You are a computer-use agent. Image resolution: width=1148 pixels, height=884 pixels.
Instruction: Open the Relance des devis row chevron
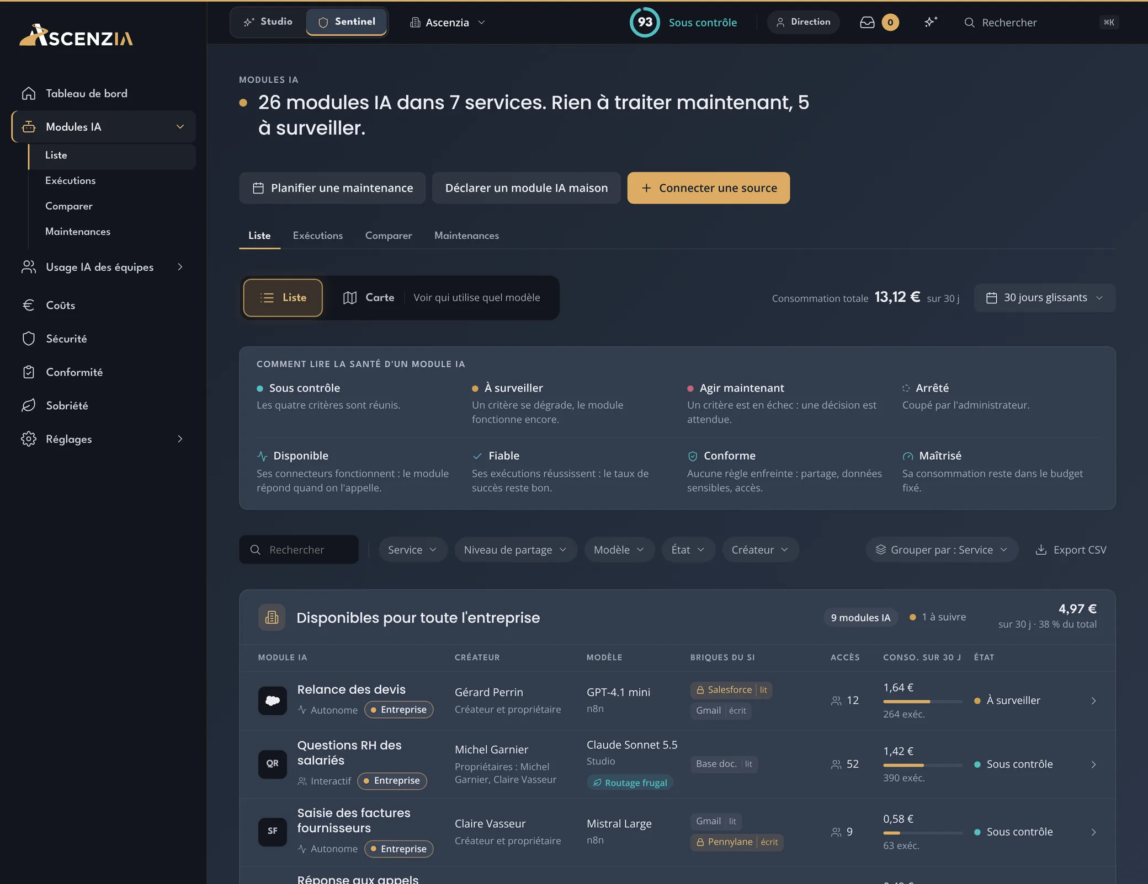pyautogui.click(x=1093, y=700)
